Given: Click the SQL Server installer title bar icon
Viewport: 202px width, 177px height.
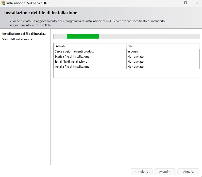Looking at the screenshot, I should coord(3,3).
